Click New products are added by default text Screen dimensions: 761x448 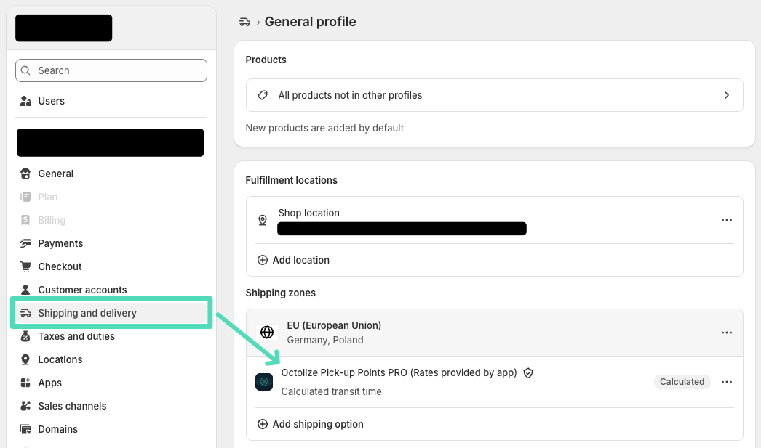[324, 128]
